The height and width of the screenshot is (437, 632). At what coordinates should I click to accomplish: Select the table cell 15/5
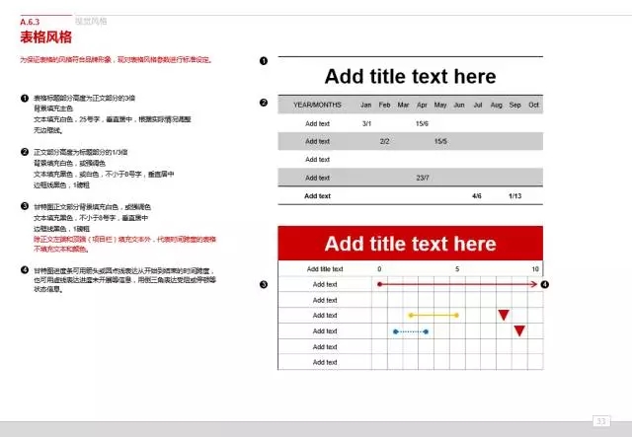[x=440, y=141]
